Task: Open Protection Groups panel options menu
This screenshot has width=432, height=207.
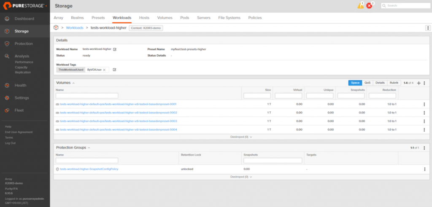Action: tap(424, 148)
